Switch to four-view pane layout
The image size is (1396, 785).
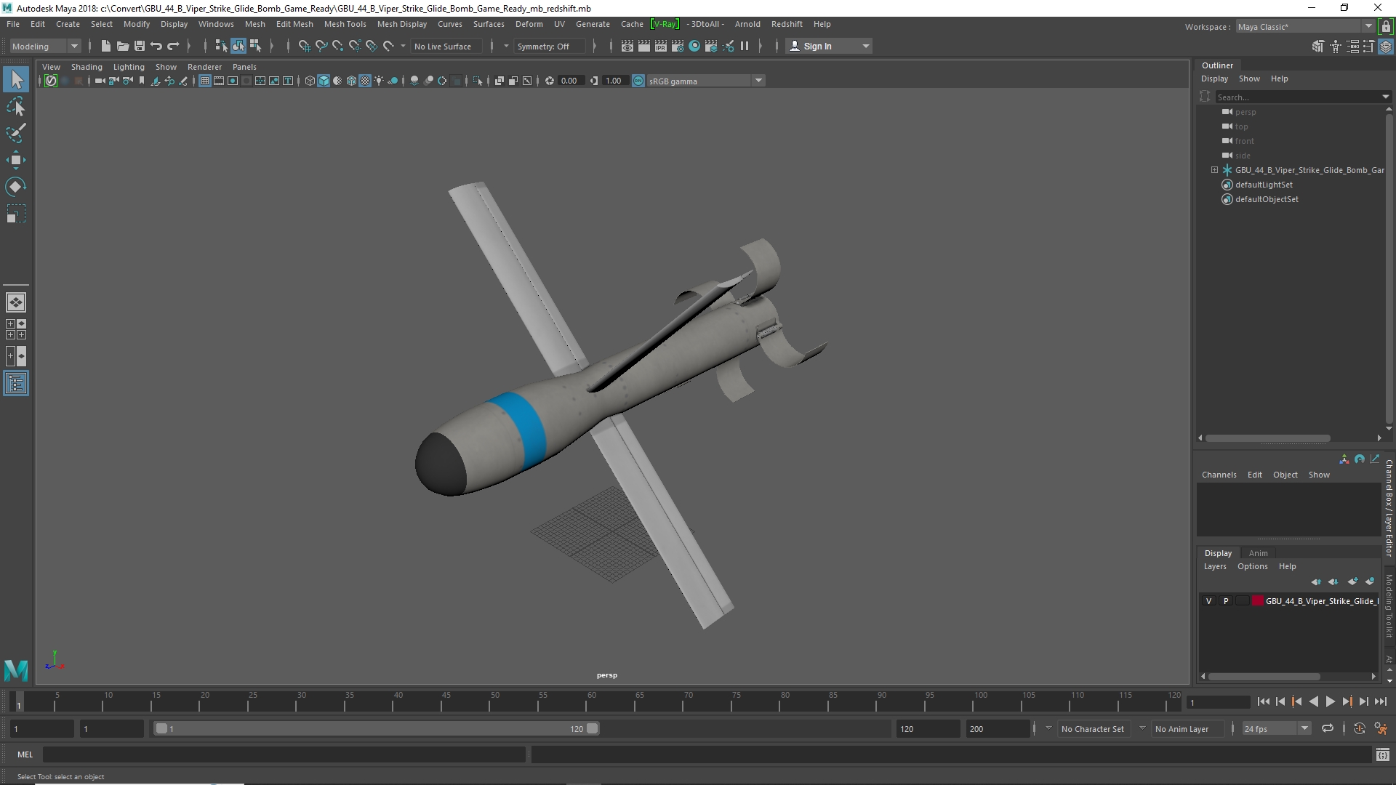coord(16,329)
